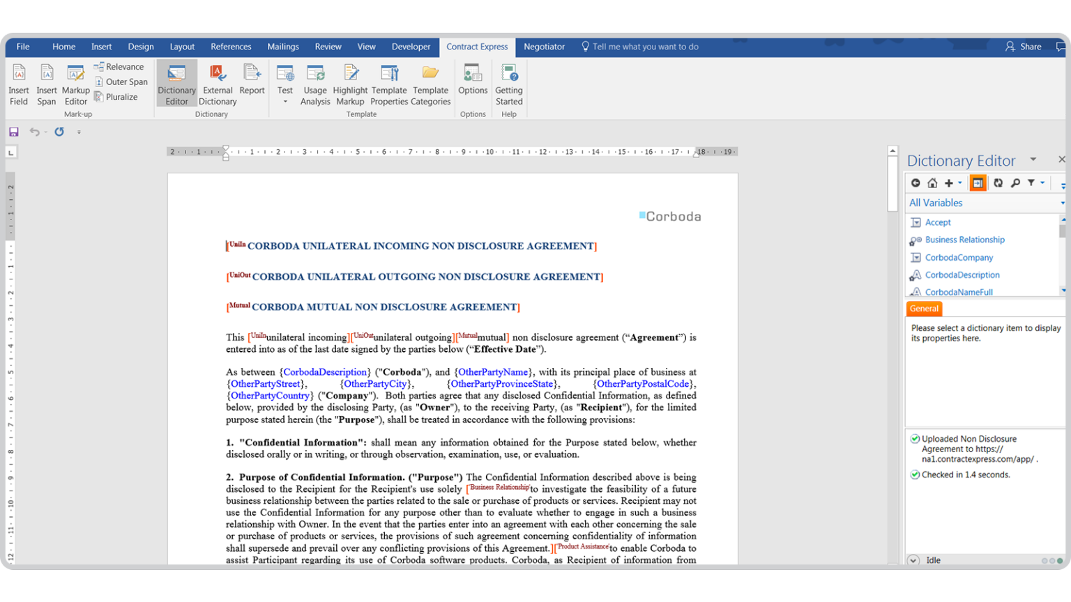Open the filter dropdown arrow beside the funnel
This screenshot has height=602, width=1071.
click(1042, 183)
